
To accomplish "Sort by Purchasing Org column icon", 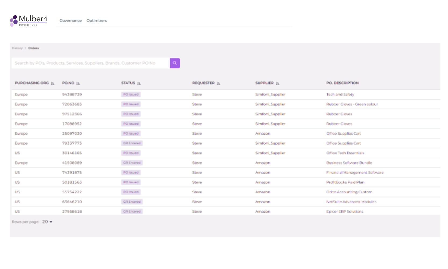I will coord(52,83).
